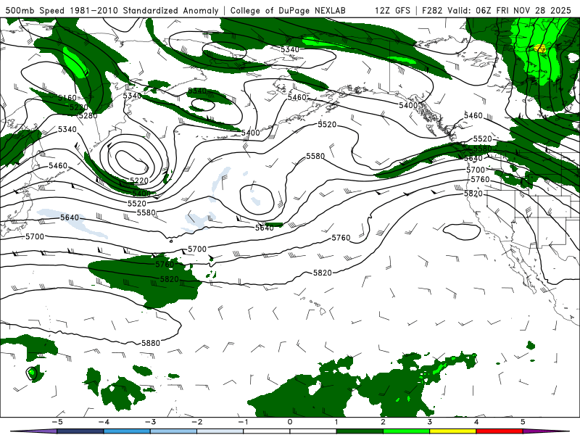Screen dimensions: 580x435
Task: Click the positive '1' label on the color scale
Action: coord(336,422)
